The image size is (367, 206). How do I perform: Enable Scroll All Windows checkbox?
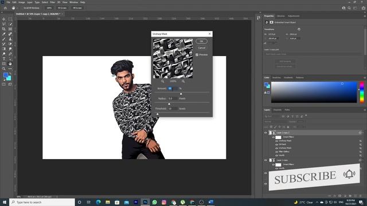tap(22, 8)
